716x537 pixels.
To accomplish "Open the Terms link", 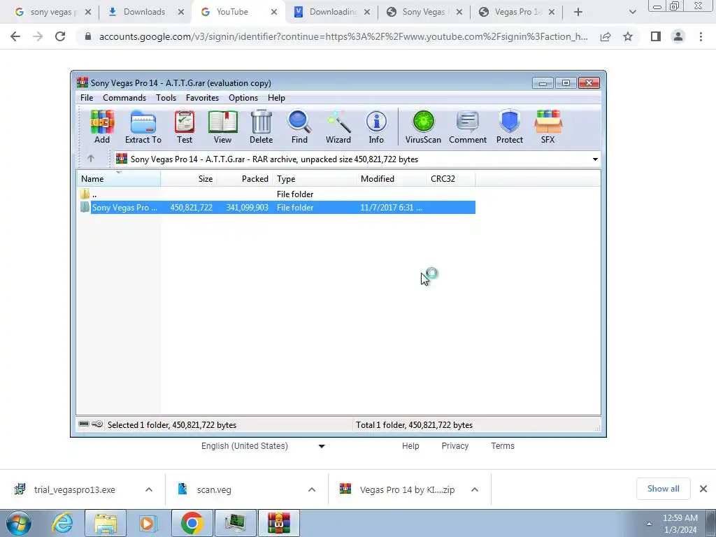I will [x=503, y=445].
